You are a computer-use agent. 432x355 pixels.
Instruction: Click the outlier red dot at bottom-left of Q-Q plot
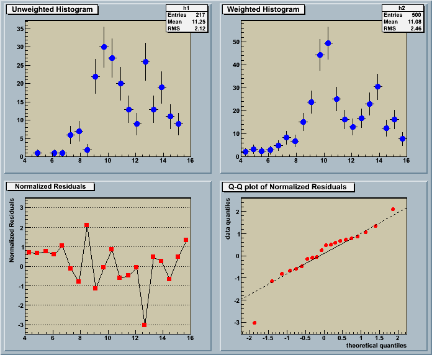255,323
